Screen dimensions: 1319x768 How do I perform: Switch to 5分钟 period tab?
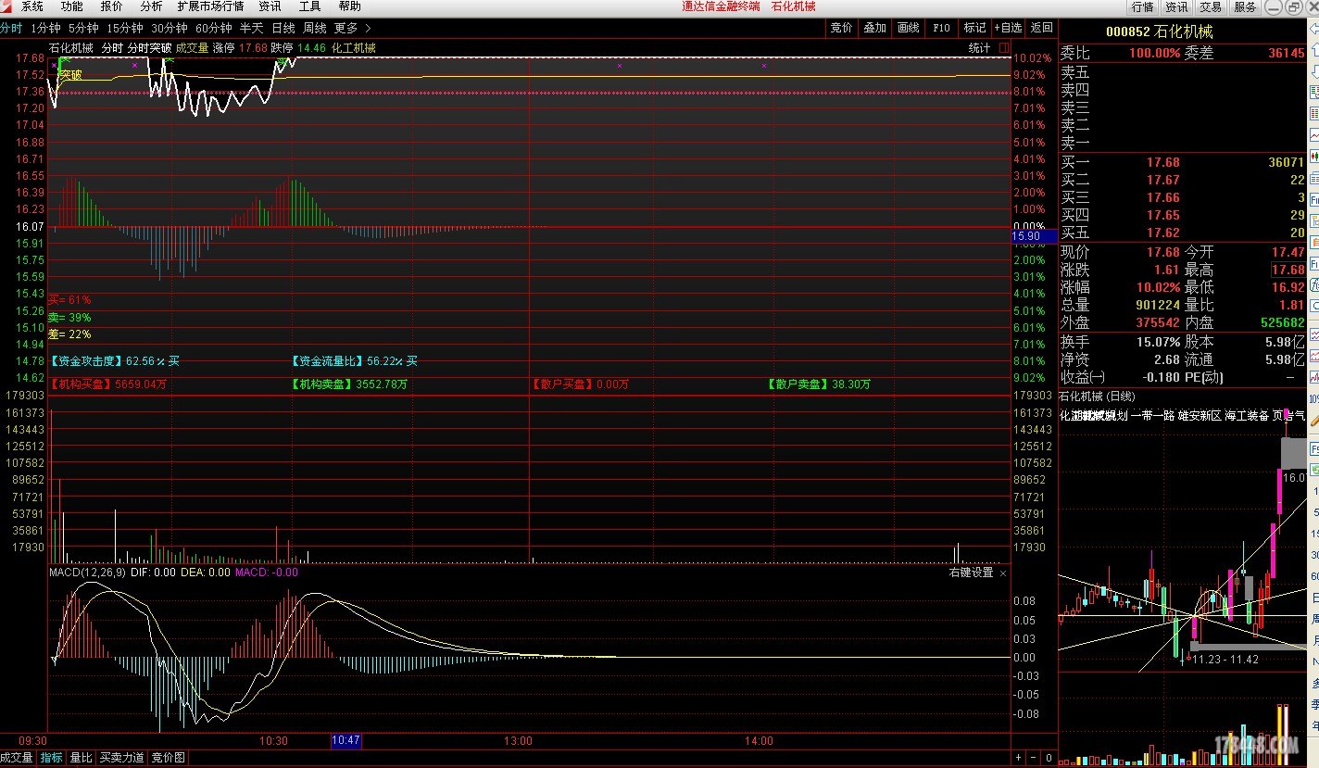coord(83,28)
